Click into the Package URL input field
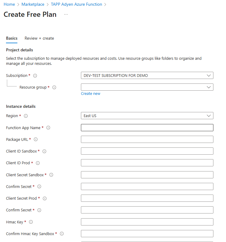226x242 pixels. [x=147, y=139]
